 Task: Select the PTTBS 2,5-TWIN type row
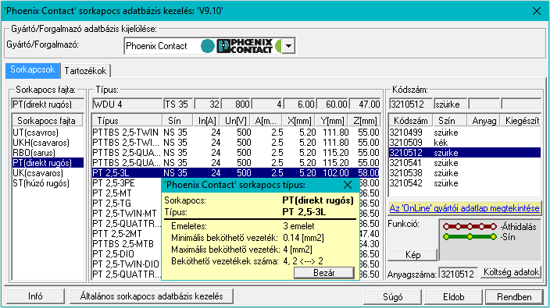[236, 133]
